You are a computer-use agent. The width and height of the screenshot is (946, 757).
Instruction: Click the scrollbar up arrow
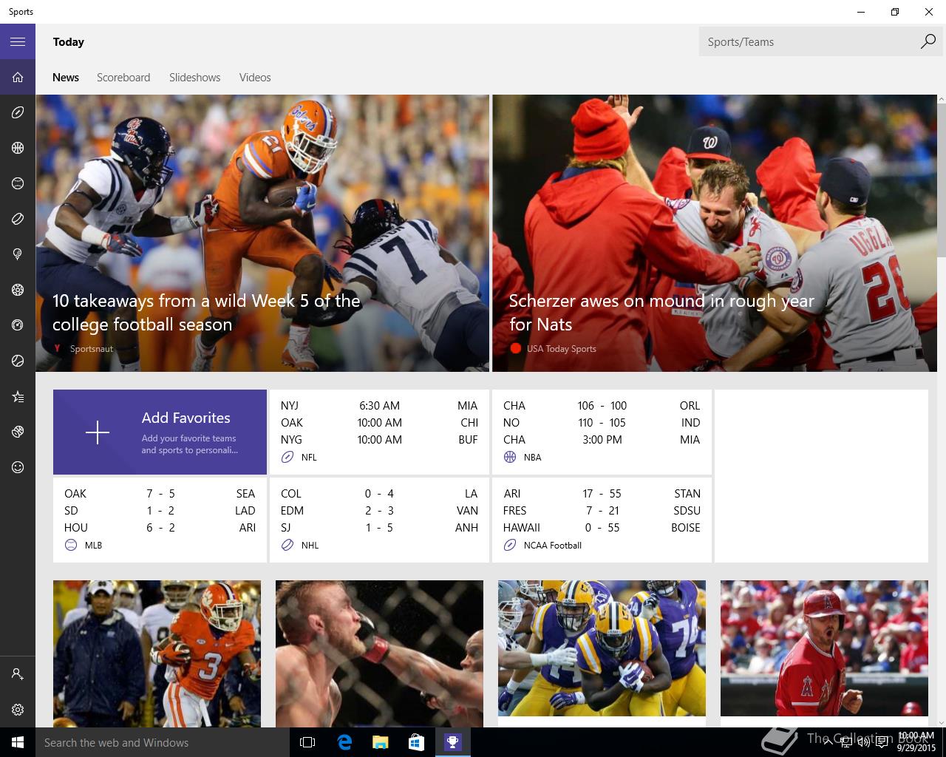[x=942, y=99]
